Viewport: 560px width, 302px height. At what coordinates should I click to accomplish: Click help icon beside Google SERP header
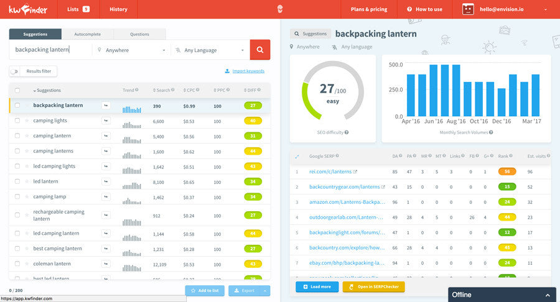tap(337, 156)
